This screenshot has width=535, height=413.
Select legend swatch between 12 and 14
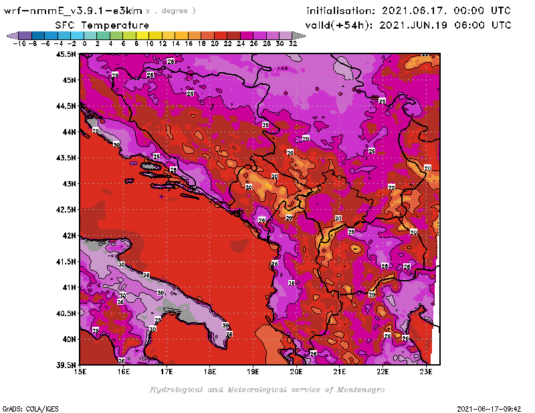pos(169,35)
